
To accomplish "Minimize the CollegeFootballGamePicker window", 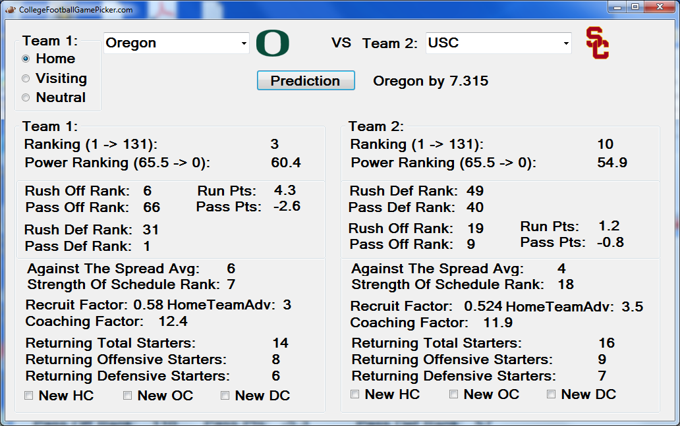I will coord(617,7).
